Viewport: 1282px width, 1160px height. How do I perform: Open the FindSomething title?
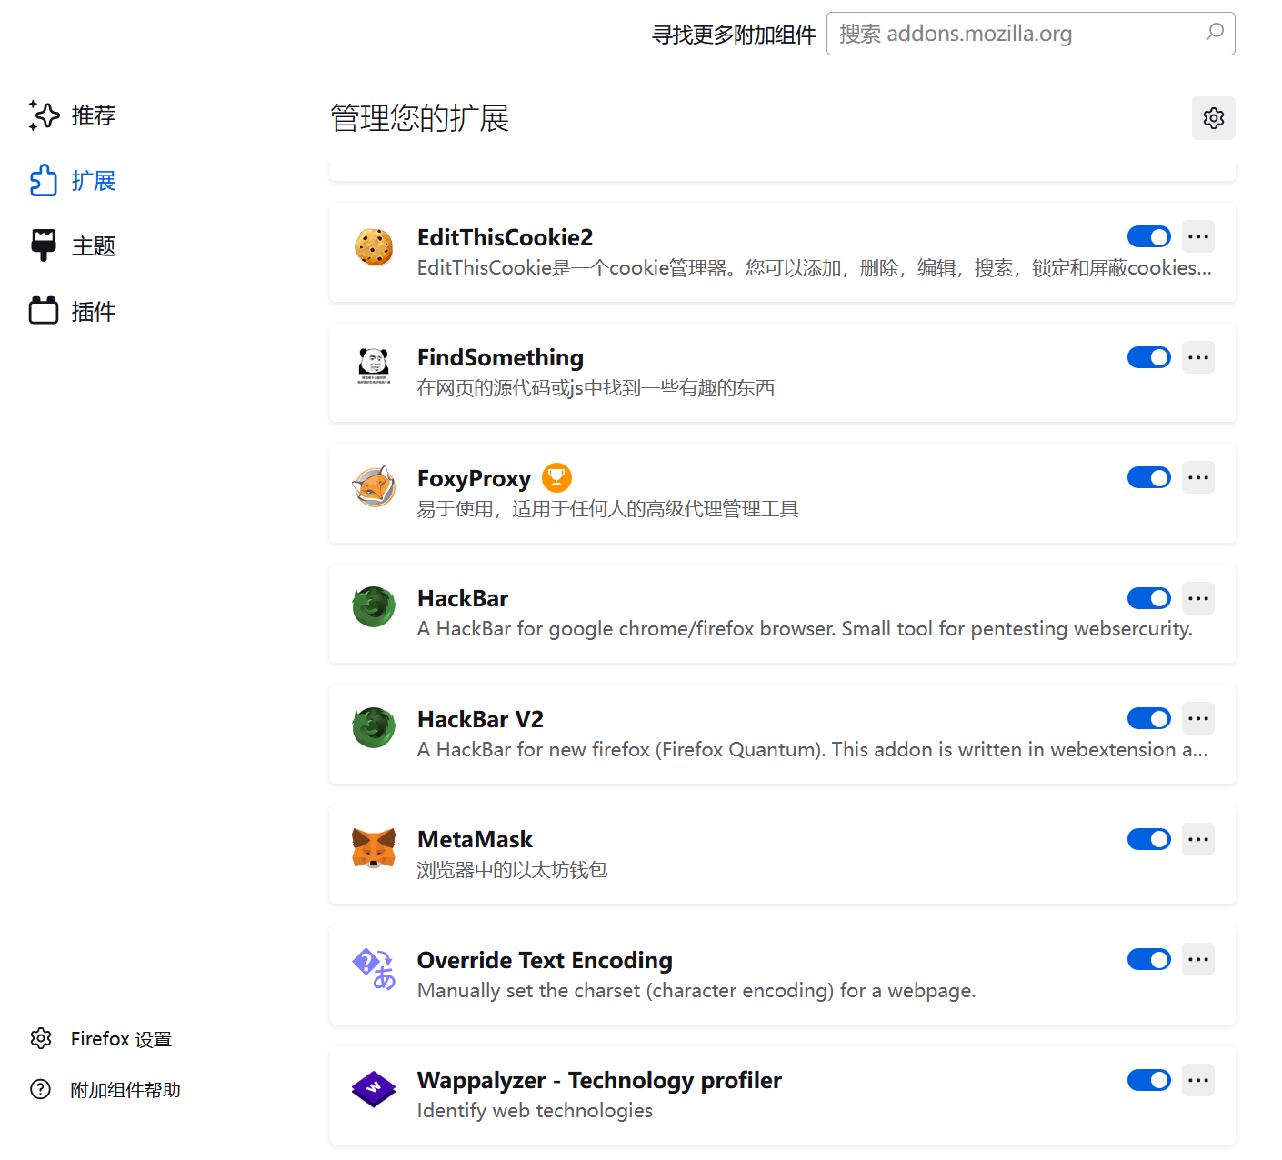pos(500,357)
